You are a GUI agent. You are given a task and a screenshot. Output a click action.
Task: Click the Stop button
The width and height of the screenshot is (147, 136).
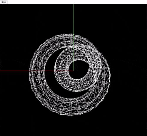4,2
